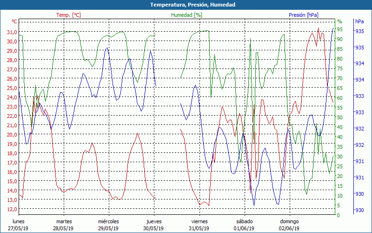Click the 'martes' day label
372x233 pixels.
point(64,221)
